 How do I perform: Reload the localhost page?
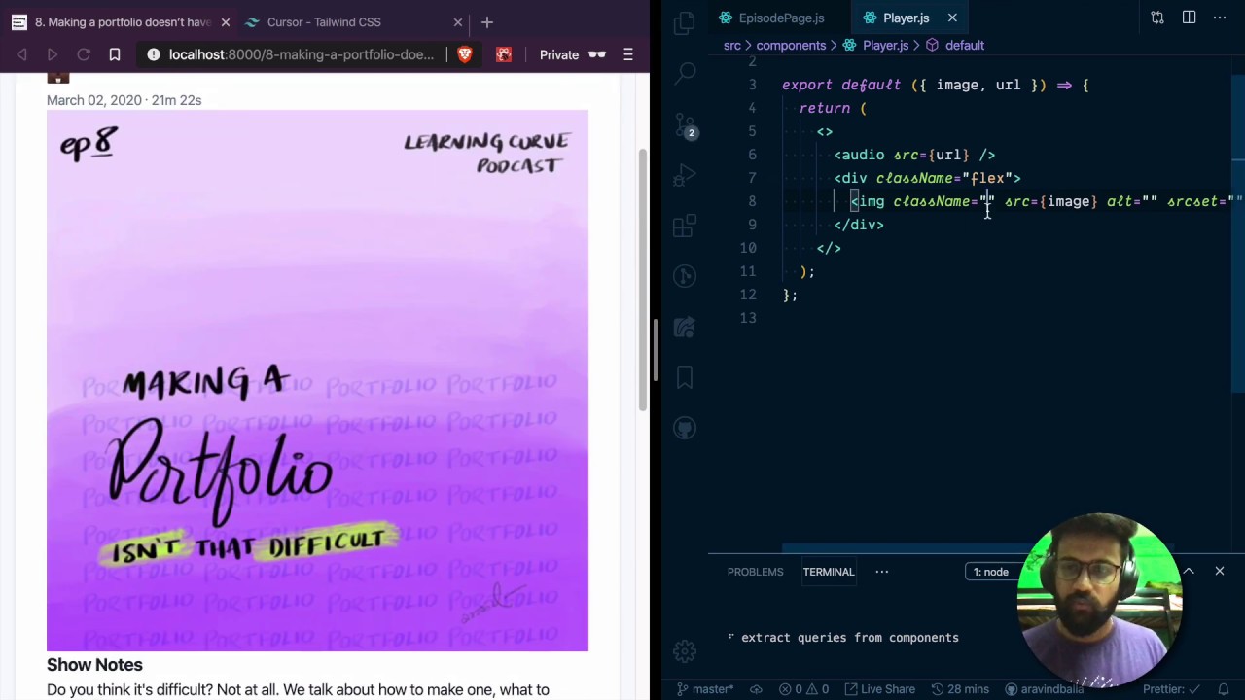pos(84,54)
